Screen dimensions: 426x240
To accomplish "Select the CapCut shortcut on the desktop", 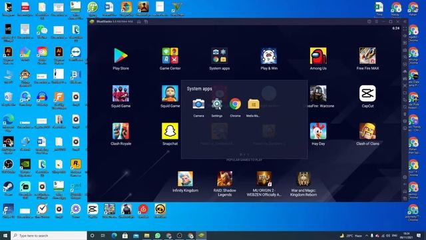I will tap(93, 211).
